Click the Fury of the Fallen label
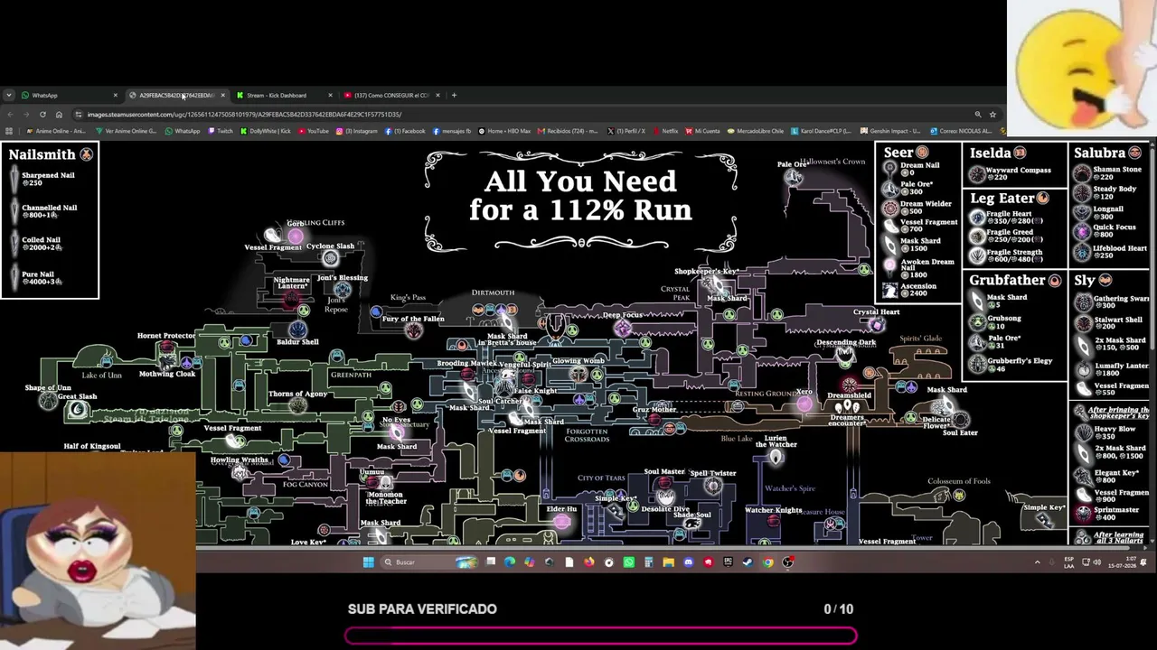Image resolution: width=1157 pixels, height=650 pixels. pyautogui.click(x=413, y=319)
